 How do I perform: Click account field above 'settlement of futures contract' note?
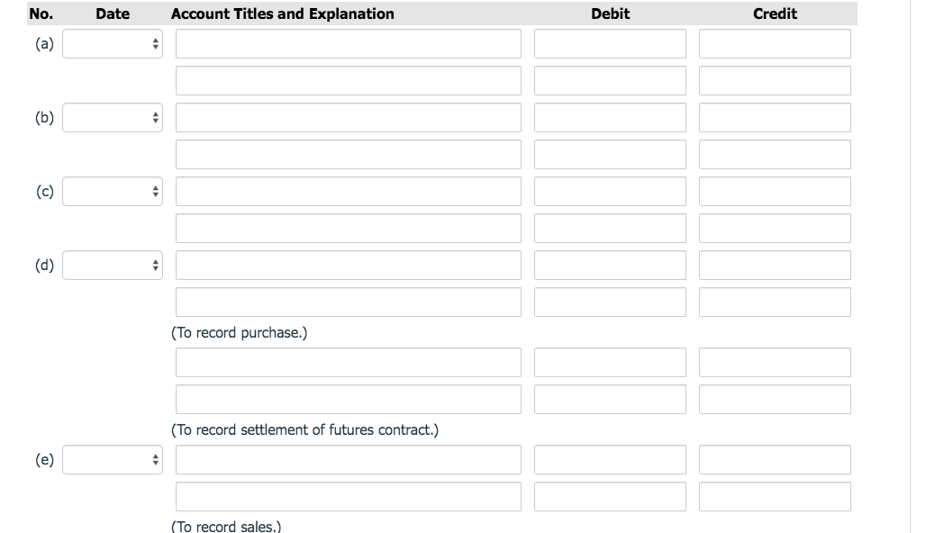(348, 400)
